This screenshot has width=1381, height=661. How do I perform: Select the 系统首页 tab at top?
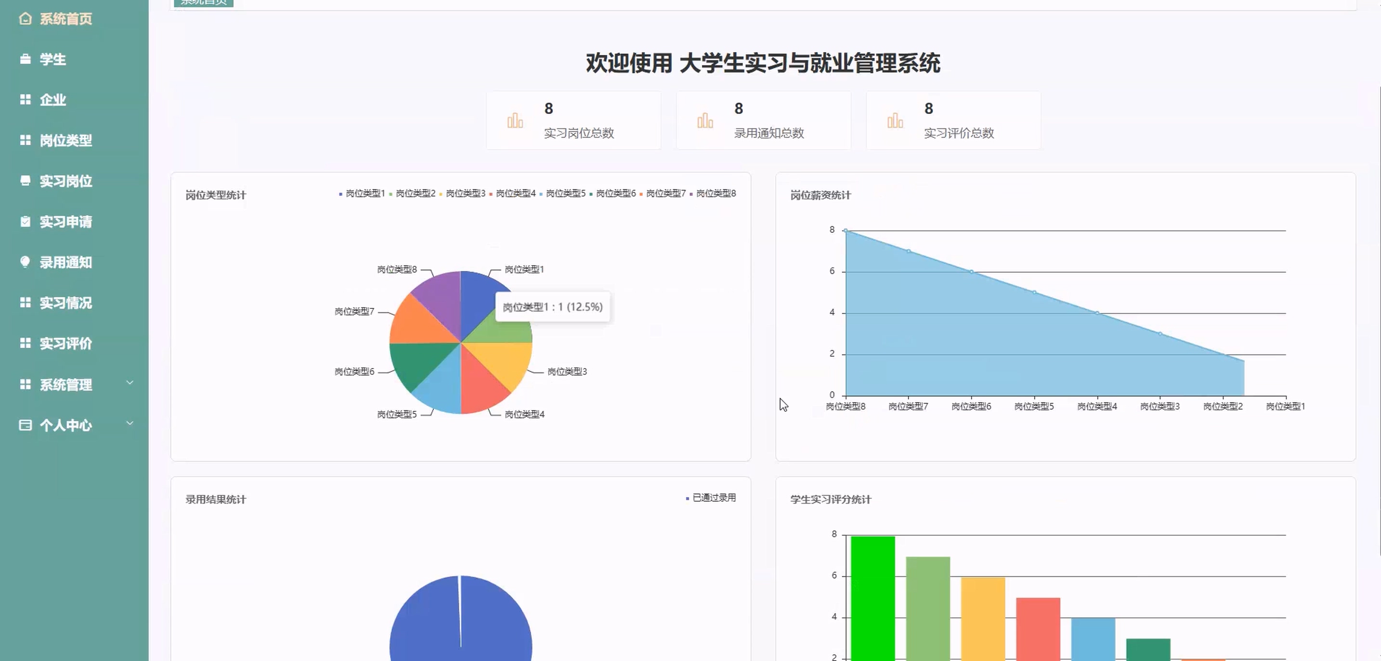203,3
